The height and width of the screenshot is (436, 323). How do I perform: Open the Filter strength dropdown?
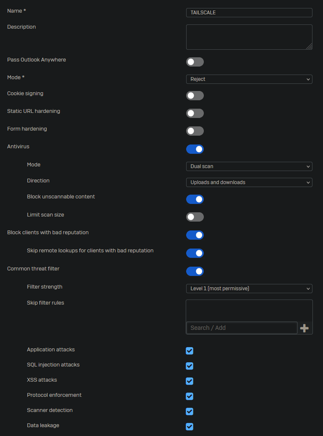tap(249, 289)
